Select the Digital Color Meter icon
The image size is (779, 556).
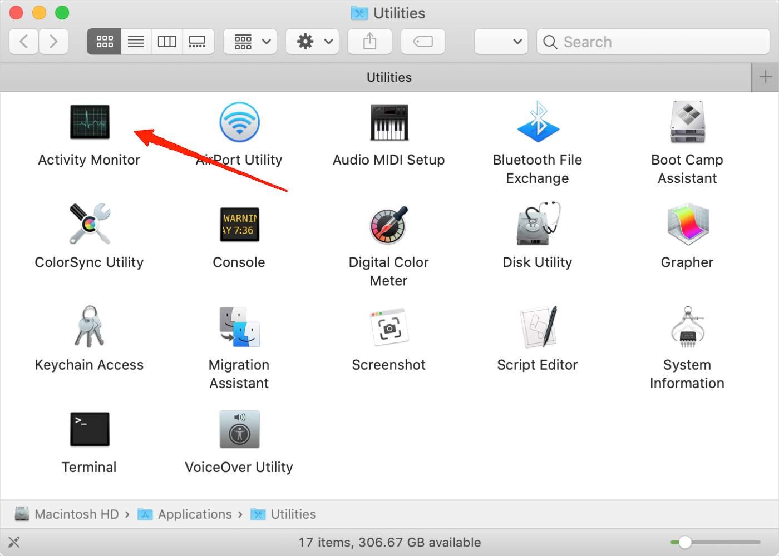(x=388, y=225)
